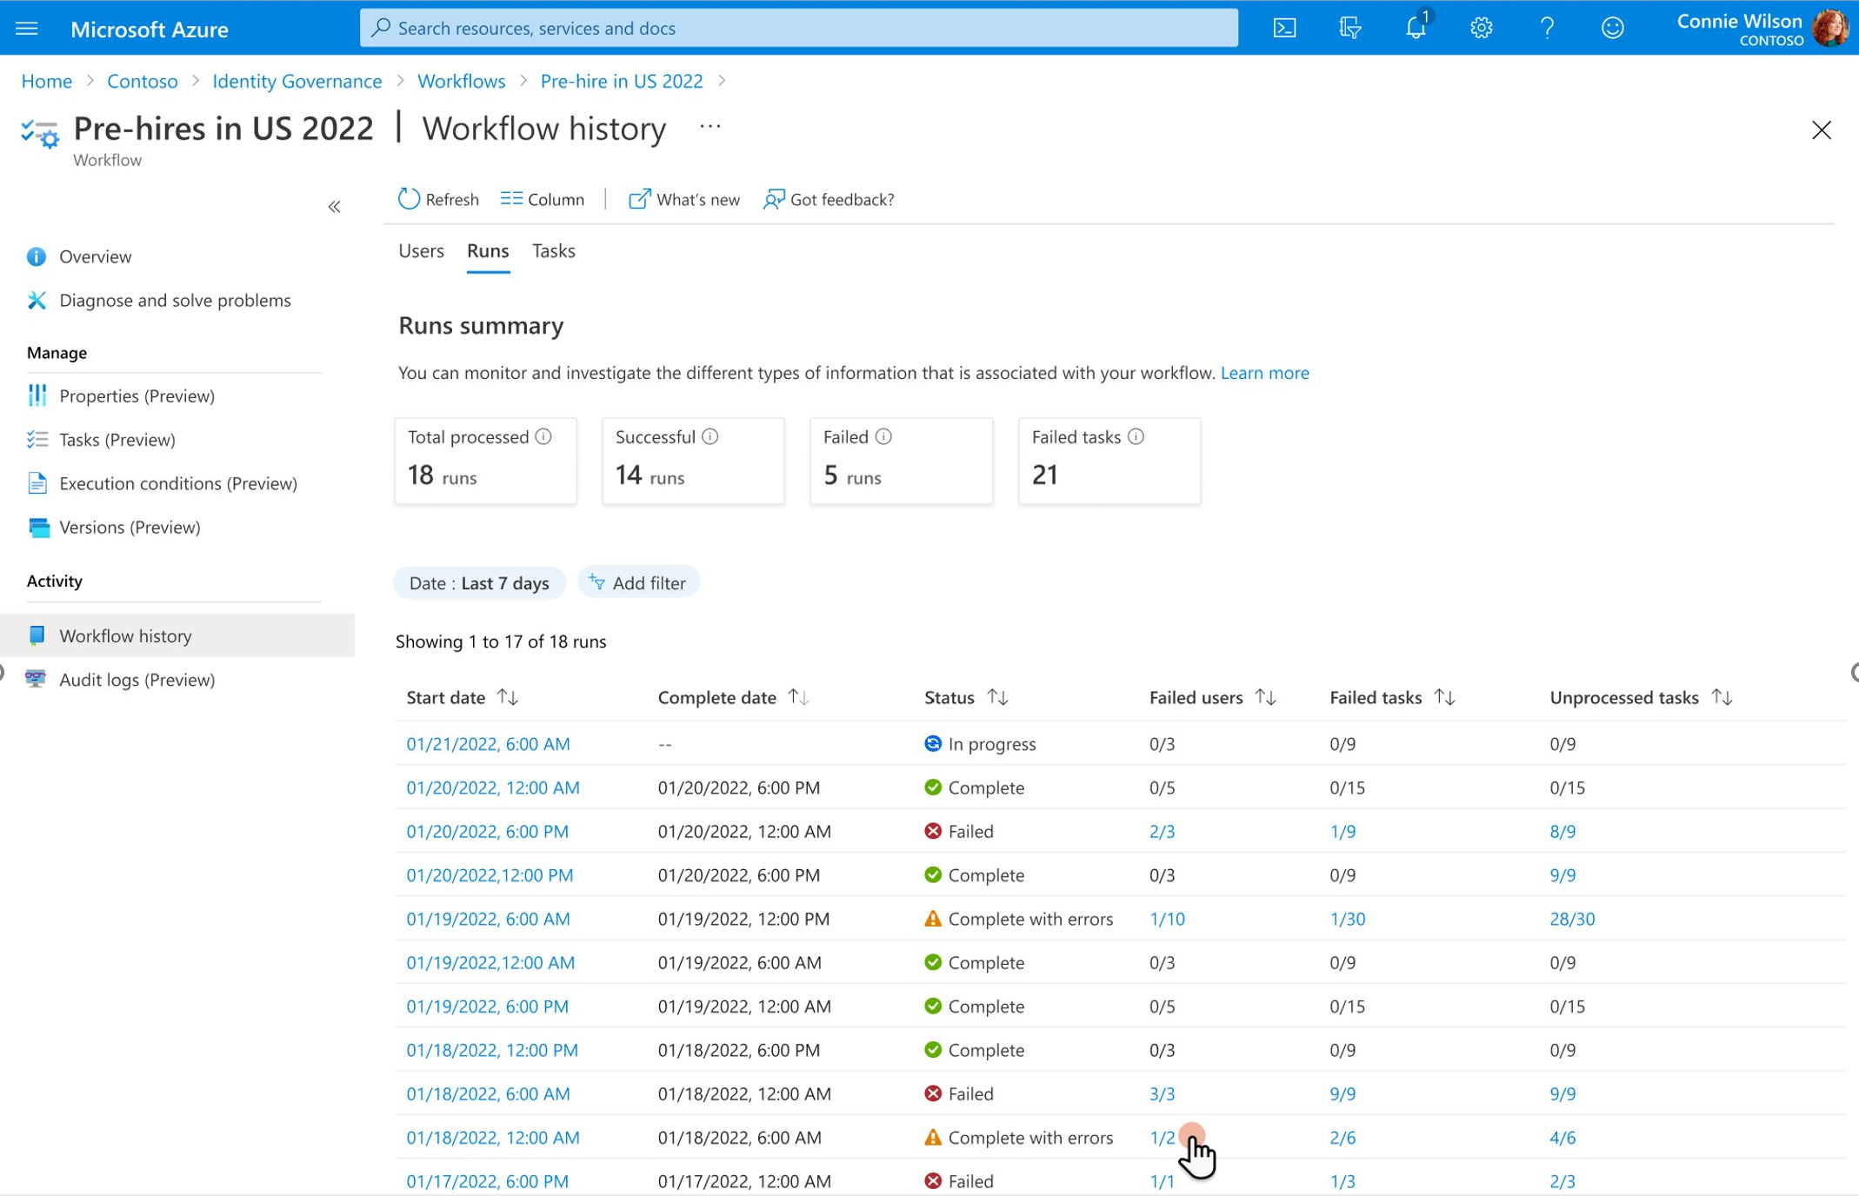
Task: Expand the Date filter dropdown
Action: pos(476,582)
